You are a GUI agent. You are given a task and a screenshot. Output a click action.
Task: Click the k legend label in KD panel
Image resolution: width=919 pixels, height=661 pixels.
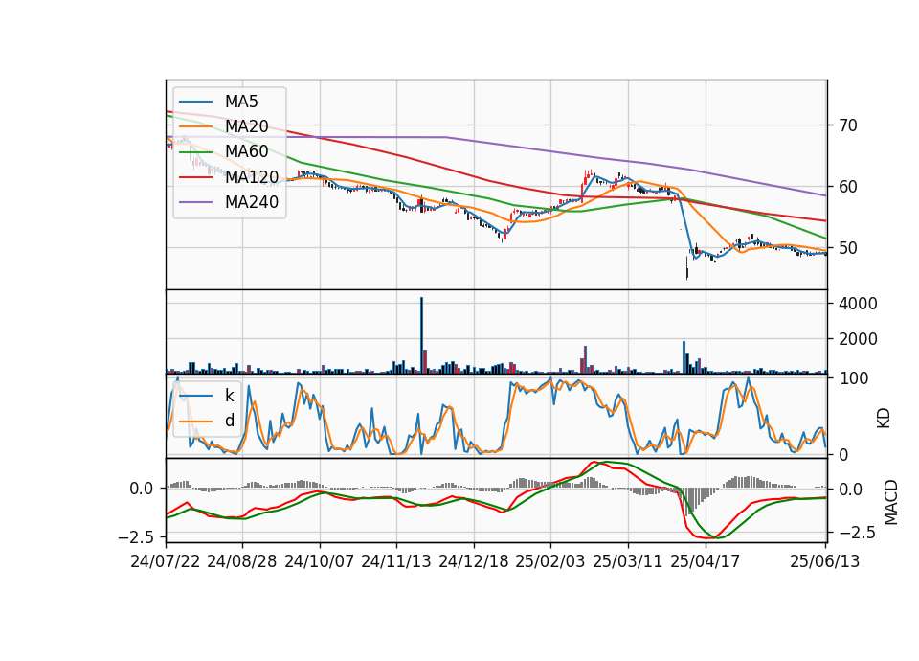coord(229,396)
